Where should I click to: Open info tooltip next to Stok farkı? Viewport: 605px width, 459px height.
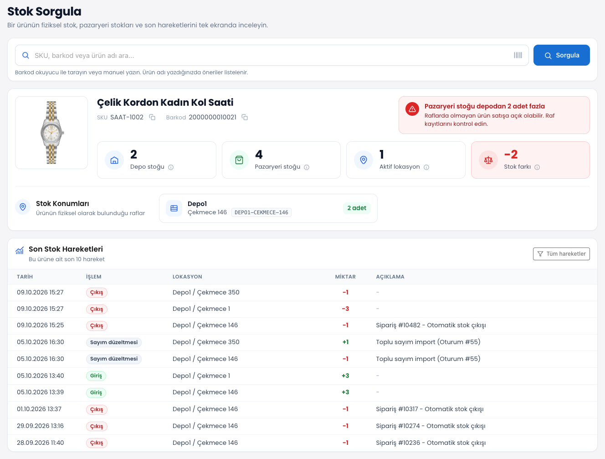(x=537, y=167)
